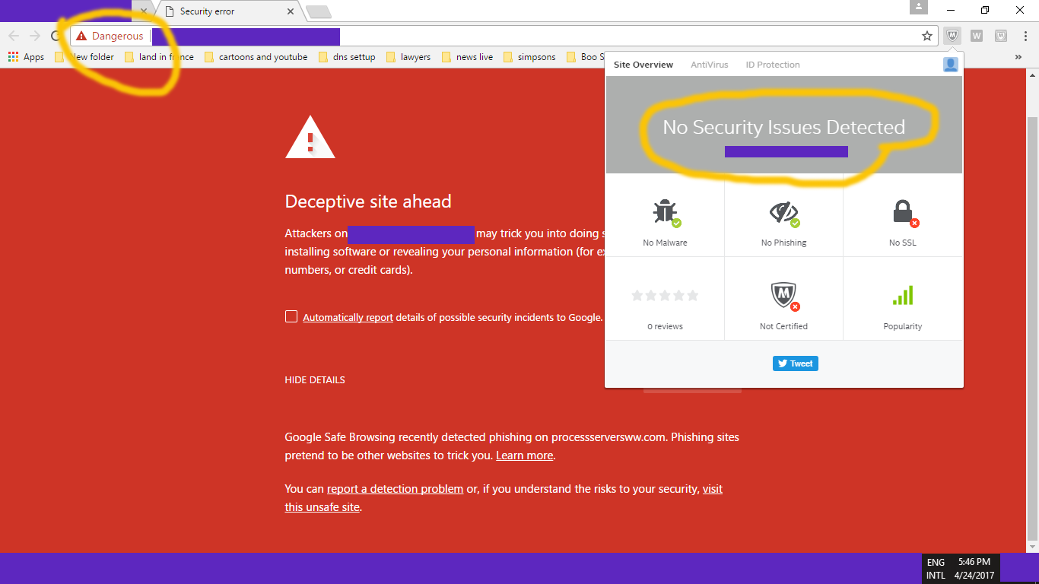Image resolution: width=1039 pixels, height=584 pixels.
Task: Open the cartoons and youtube bookmark folder
Action: (x=256, y=57)
